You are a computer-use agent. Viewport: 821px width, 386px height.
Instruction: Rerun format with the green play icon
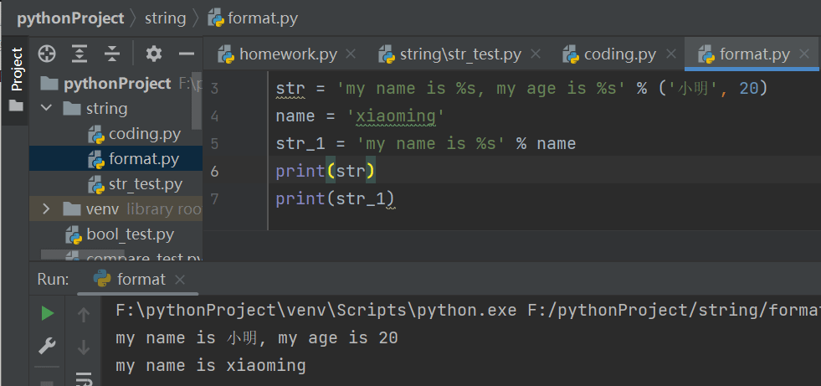[x=48, y=313]
